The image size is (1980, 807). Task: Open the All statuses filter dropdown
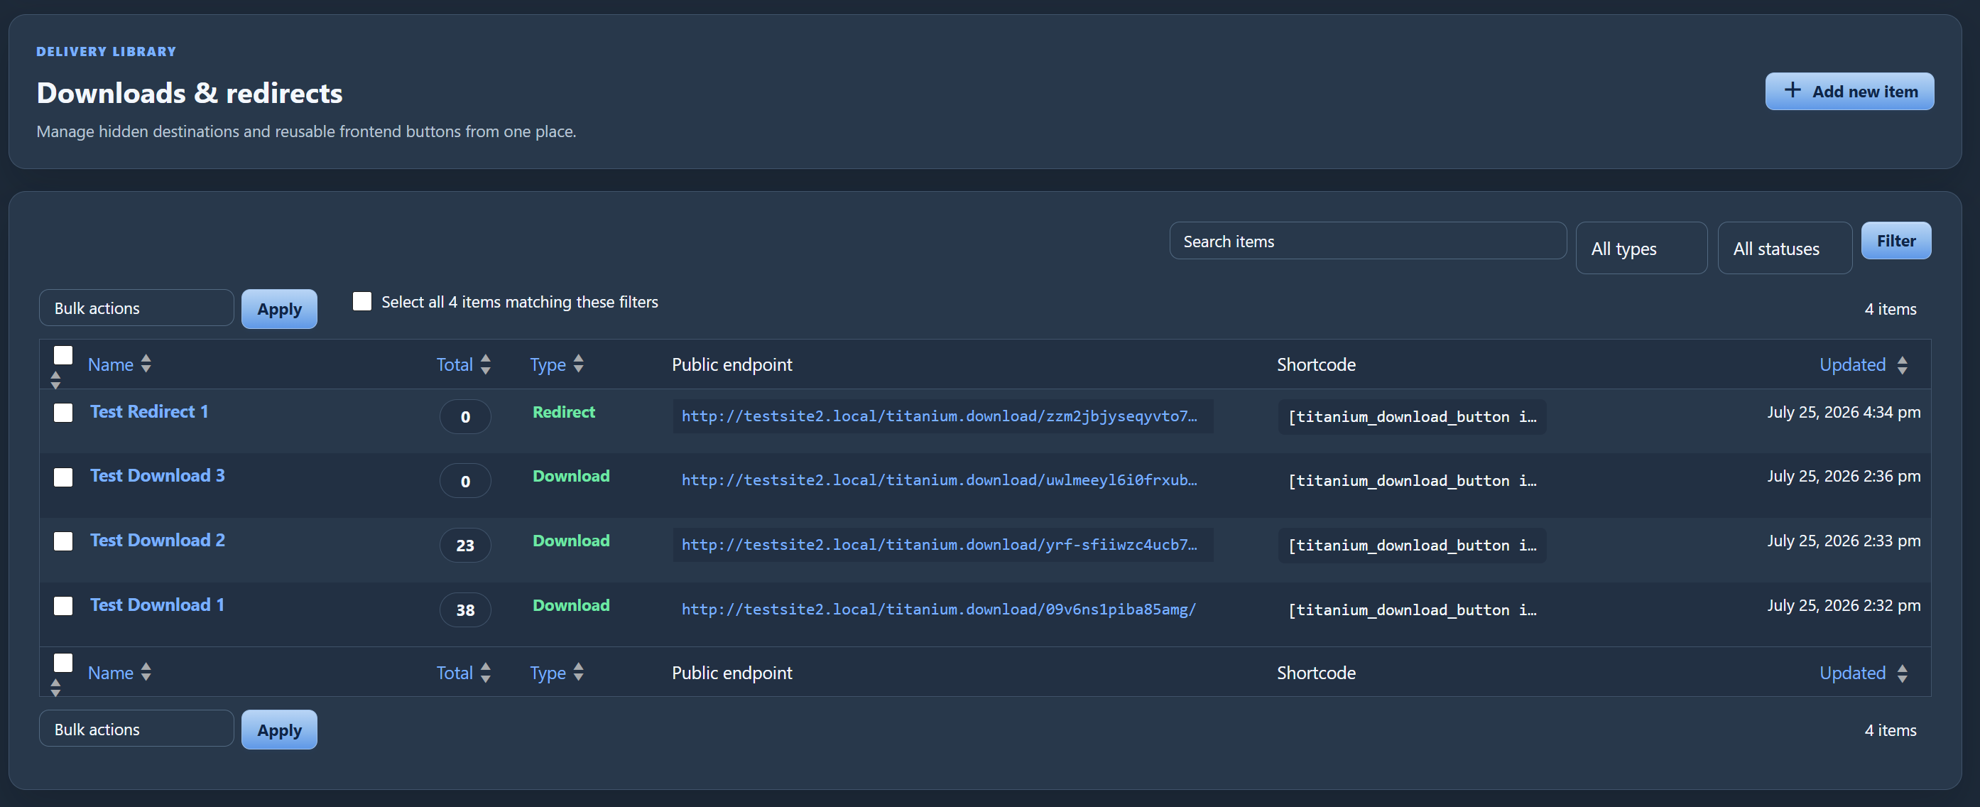pos(1784,247)
